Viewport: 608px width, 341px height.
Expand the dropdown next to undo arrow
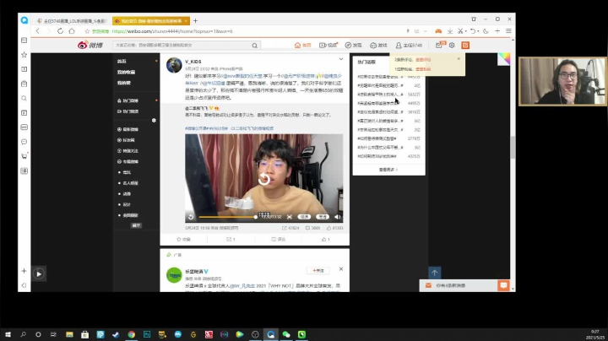click(x=478, y=31)
